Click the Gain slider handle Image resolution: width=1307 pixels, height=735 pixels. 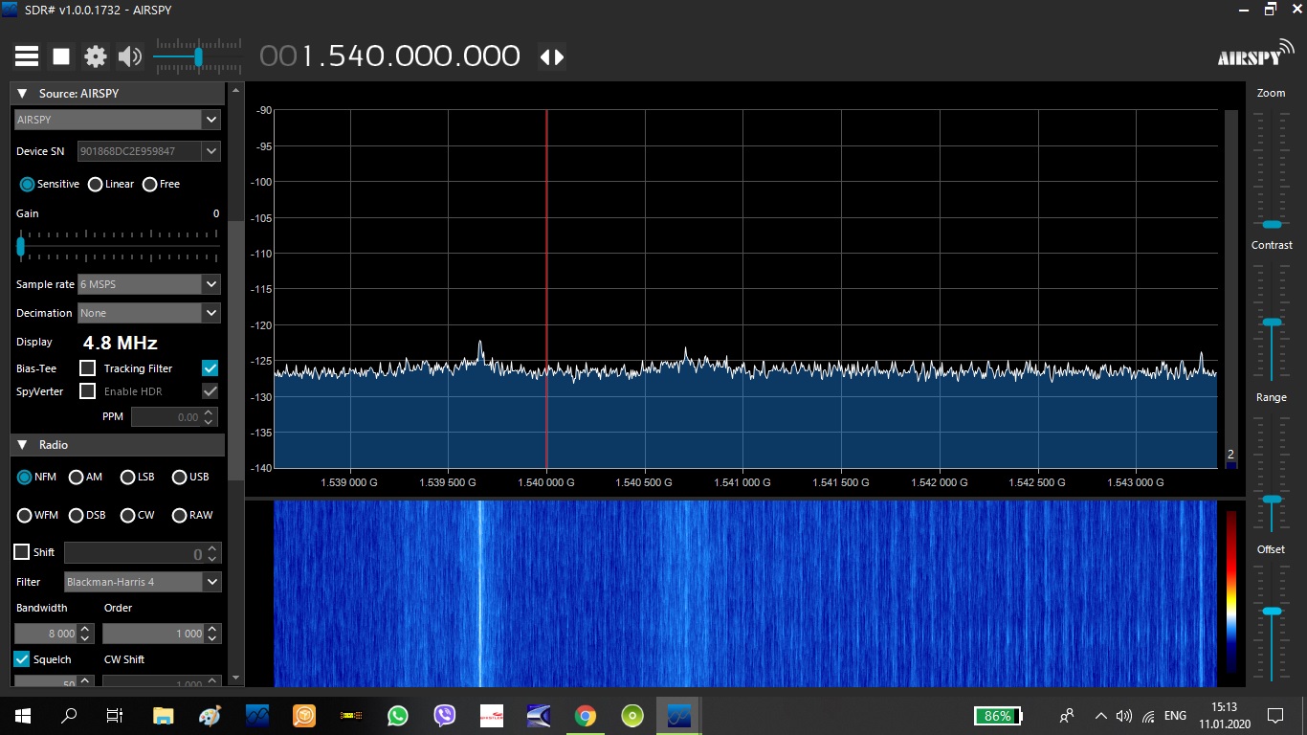(20, 245)
